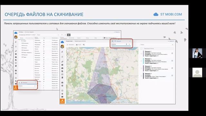Open the rocket icon in map window sidebar
Viewport: 206px width, 116px height.
62,52
